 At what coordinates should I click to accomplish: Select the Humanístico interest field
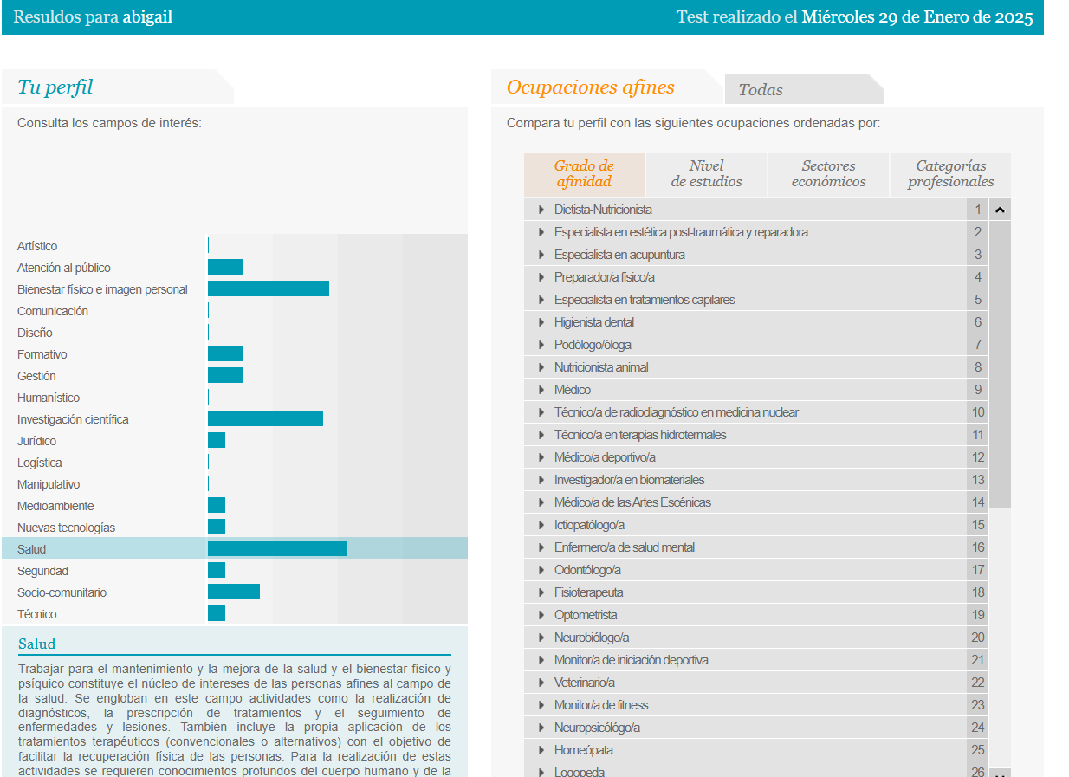click(49, 398)
